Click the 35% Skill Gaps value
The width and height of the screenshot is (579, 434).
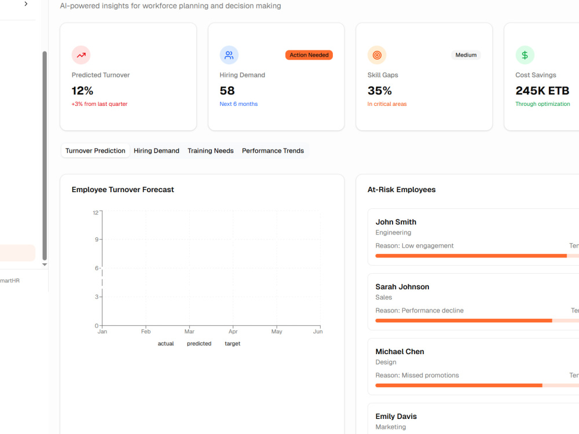[380, 91]
